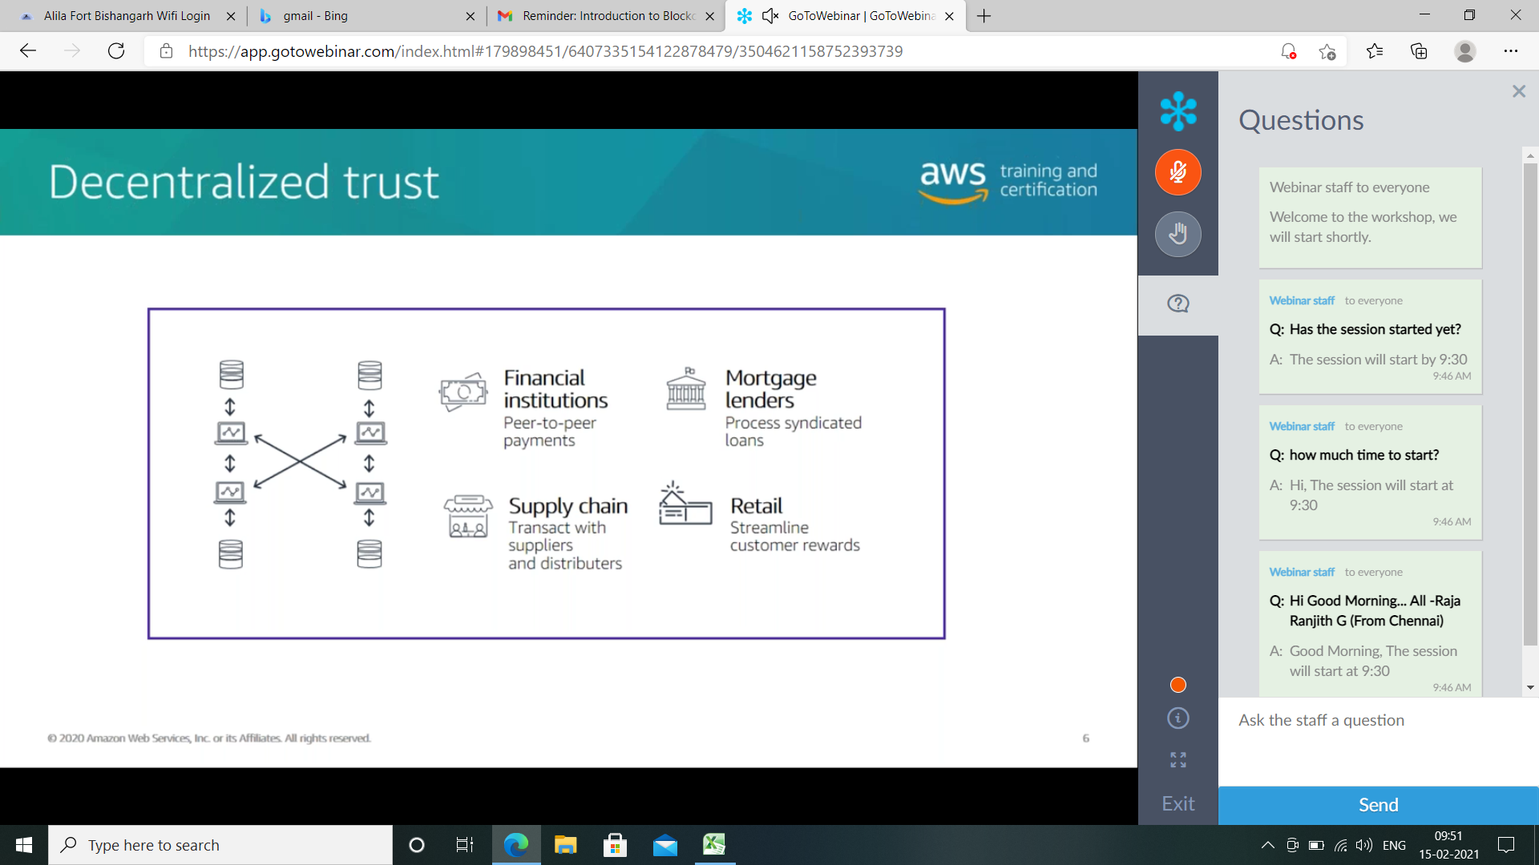Click the orange recording status dot
Screen dimensions: 1539x865
(x=1177, y=685)
